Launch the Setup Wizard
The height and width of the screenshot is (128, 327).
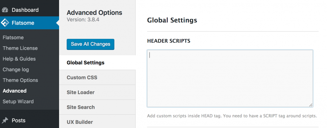pyautogui.click(x=18, y=102)
